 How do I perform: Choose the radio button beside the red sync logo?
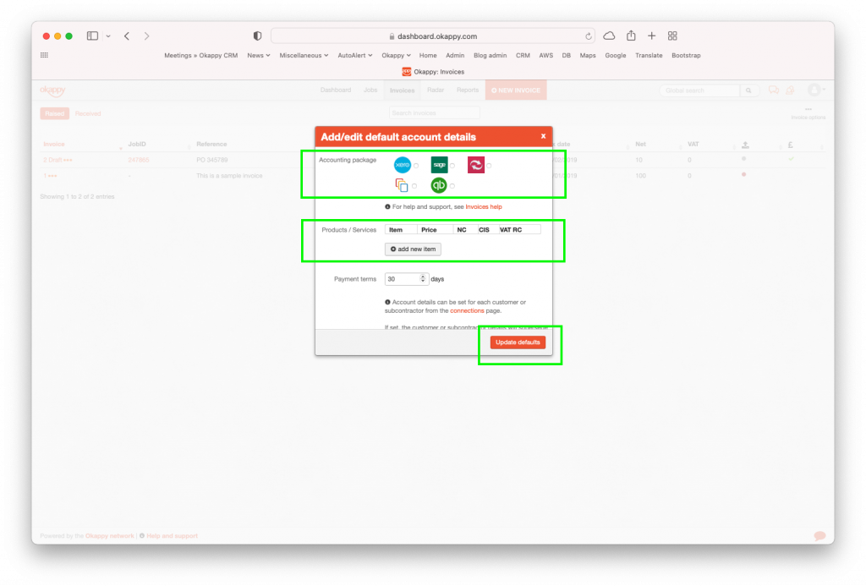[489, 166]
